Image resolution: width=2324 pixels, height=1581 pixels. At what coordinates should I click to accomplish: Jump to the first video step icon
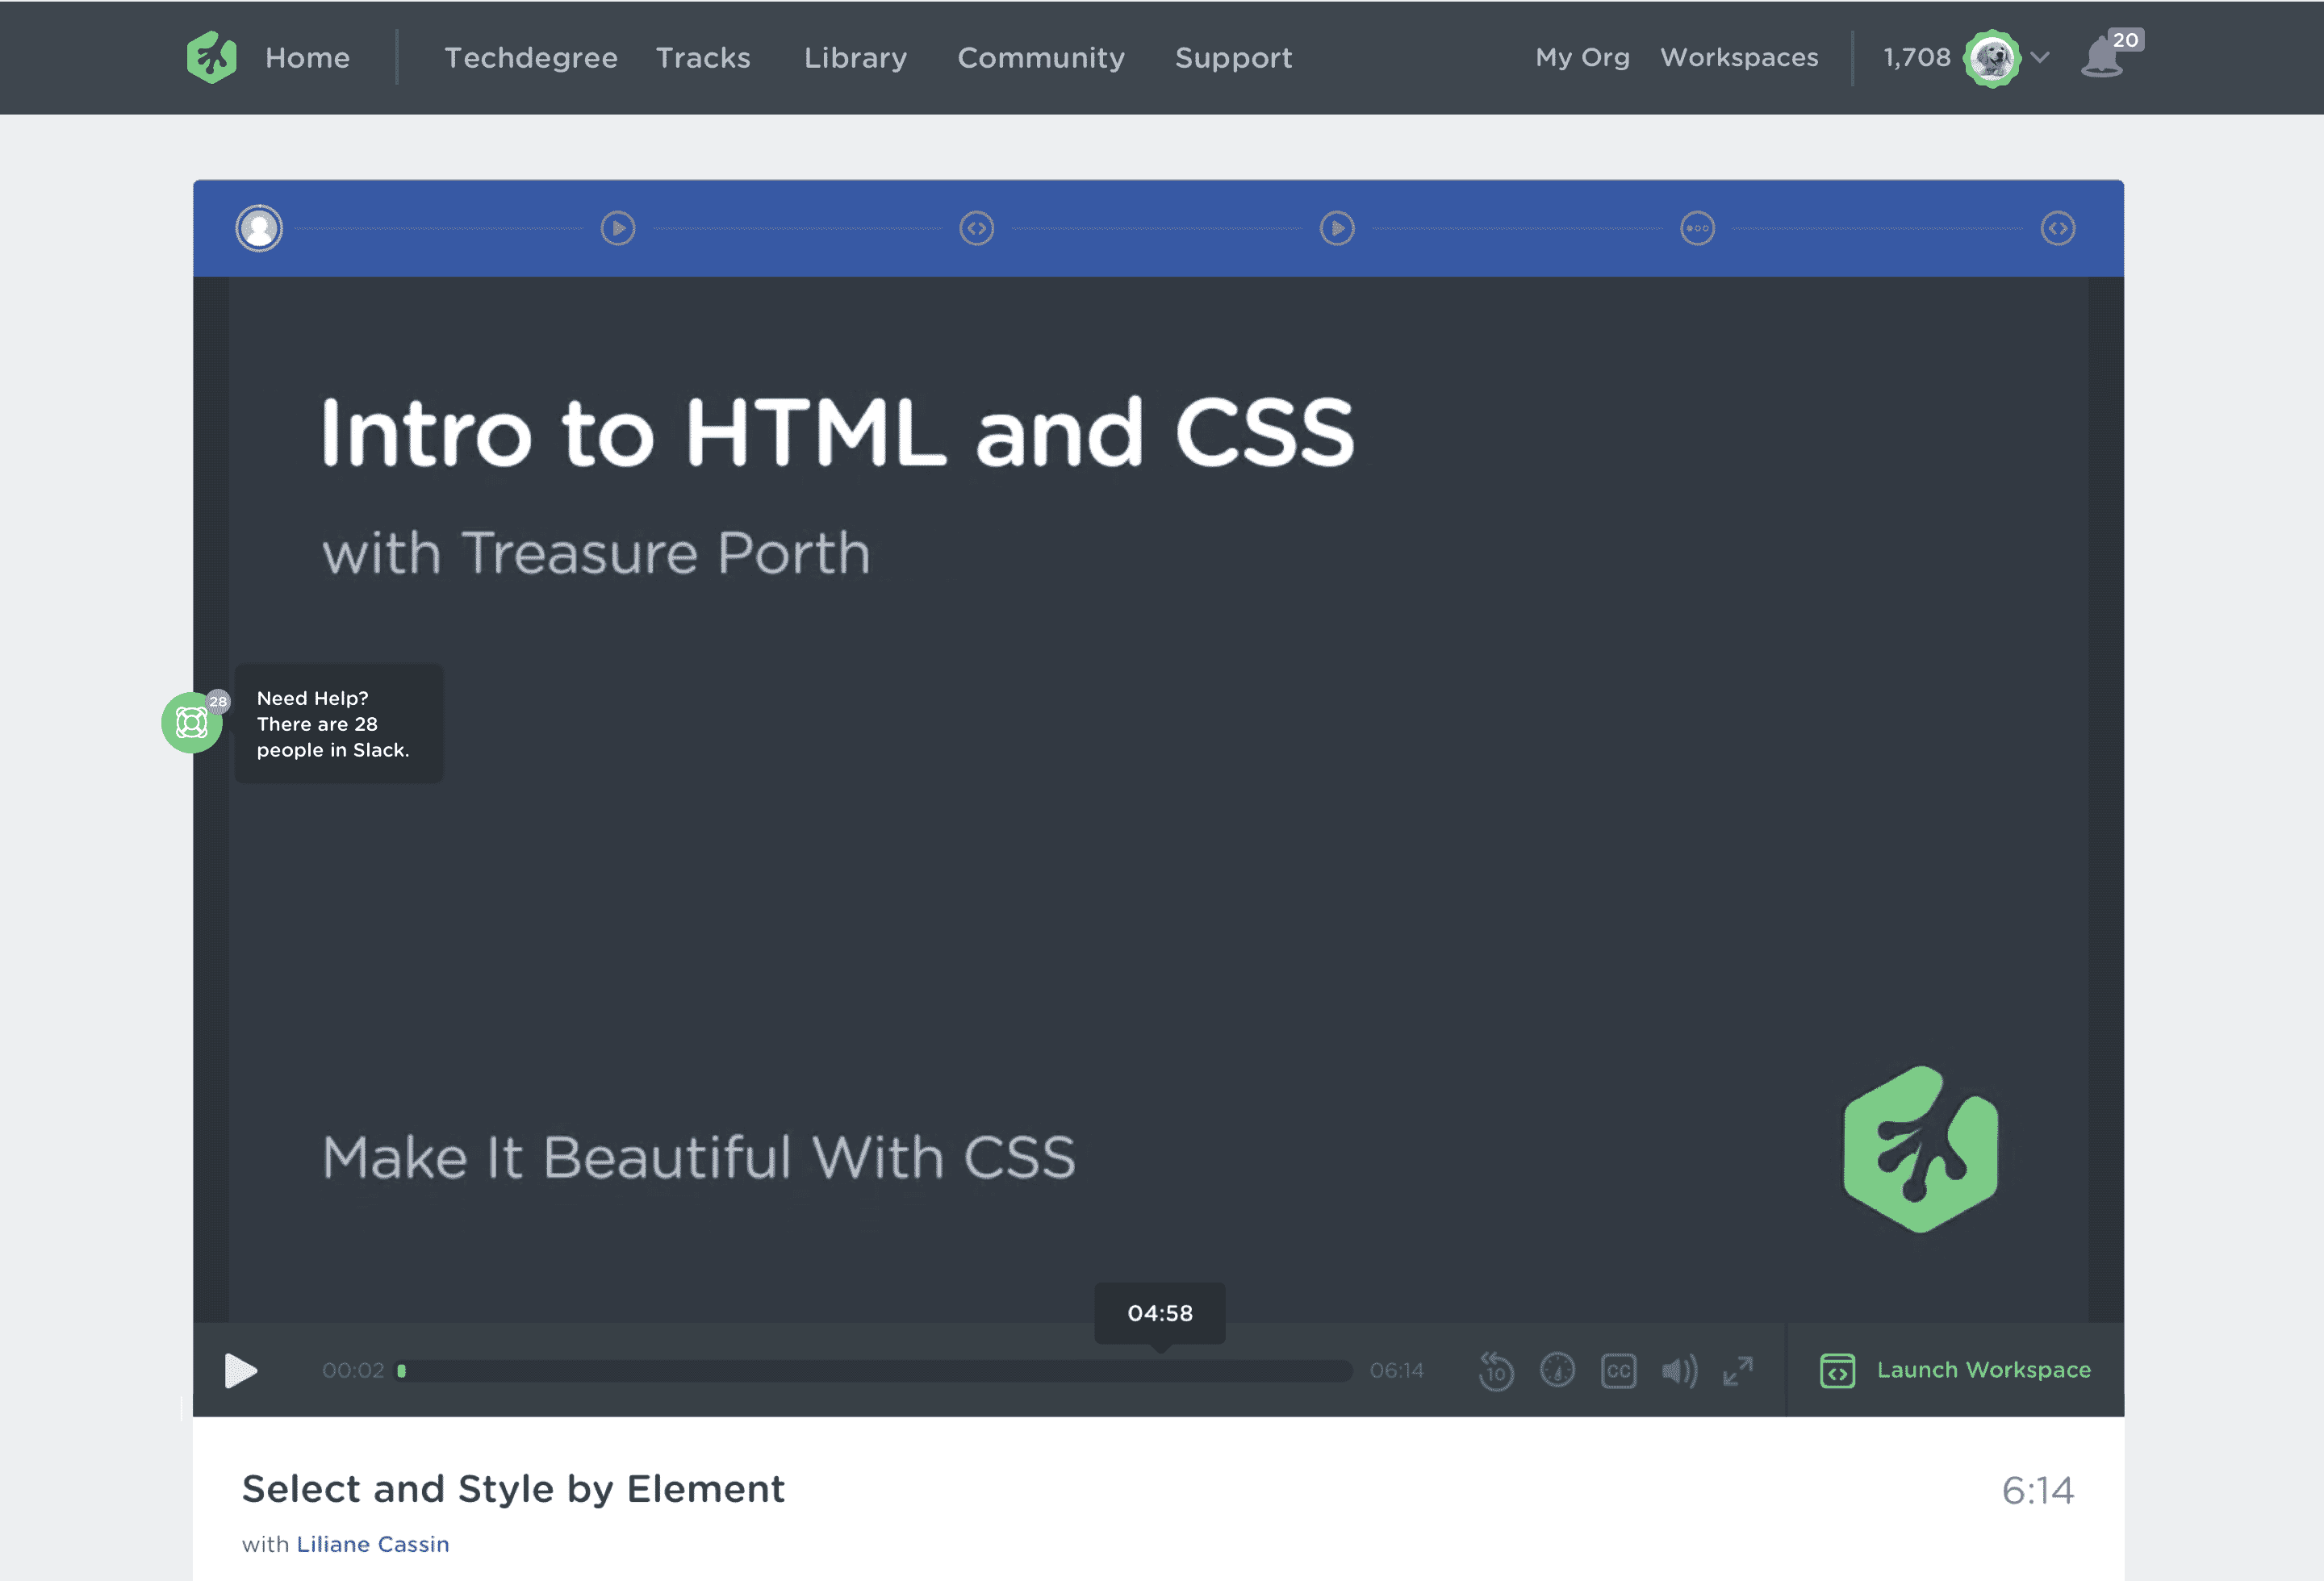point(618,229)
